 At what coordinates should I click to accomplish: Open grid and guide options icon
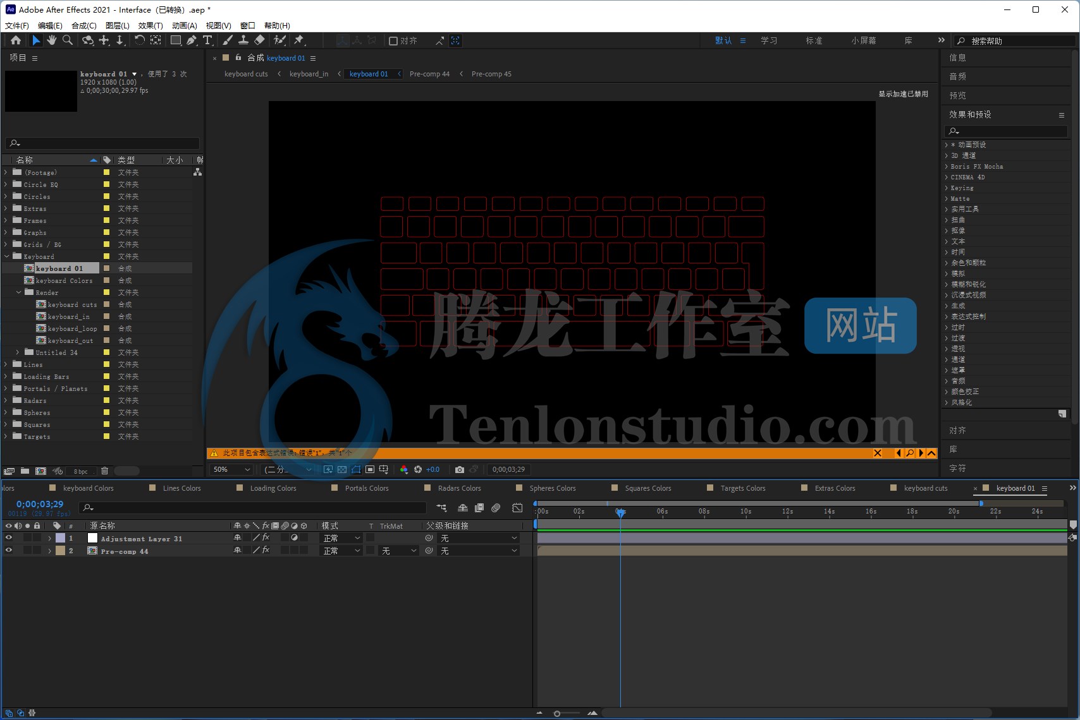[384, 469]
